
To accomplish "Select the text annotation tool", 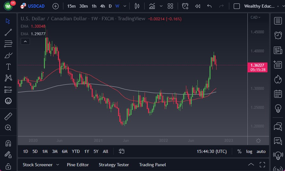I will (8, 67).
